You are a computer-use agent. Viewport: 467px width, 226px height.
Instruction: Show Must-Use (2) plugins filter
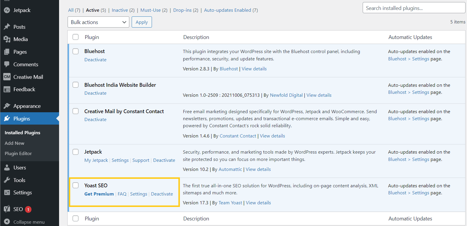[154, 10]
